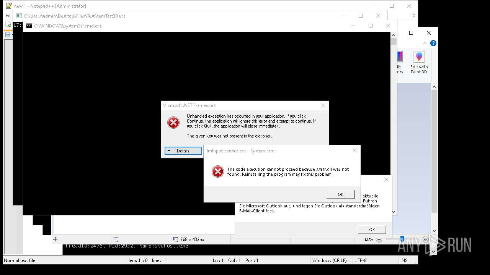Maximize the cmd.exe window

[370, 26]
